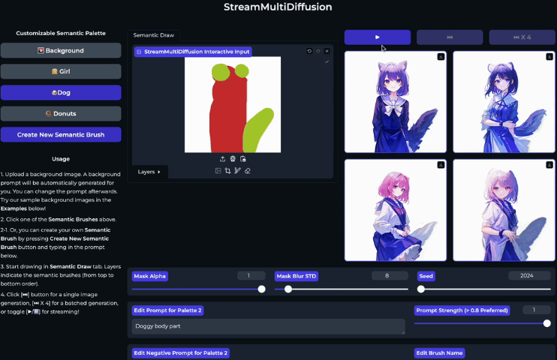Click the Mask Alpha value field
This screenshot has height=360, width=557.
(x=251, y=275)
